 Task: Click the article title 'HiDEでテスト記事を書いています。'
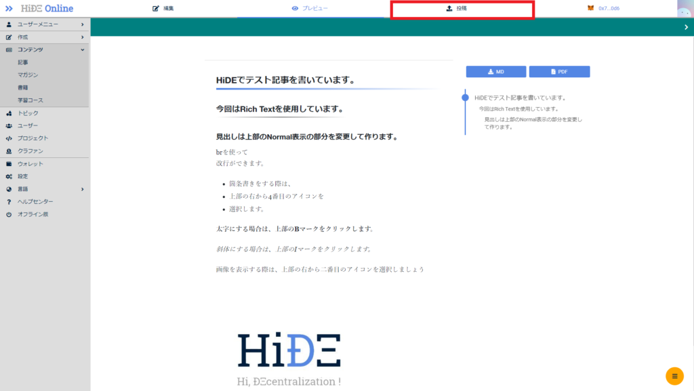[x=287, y=80]
